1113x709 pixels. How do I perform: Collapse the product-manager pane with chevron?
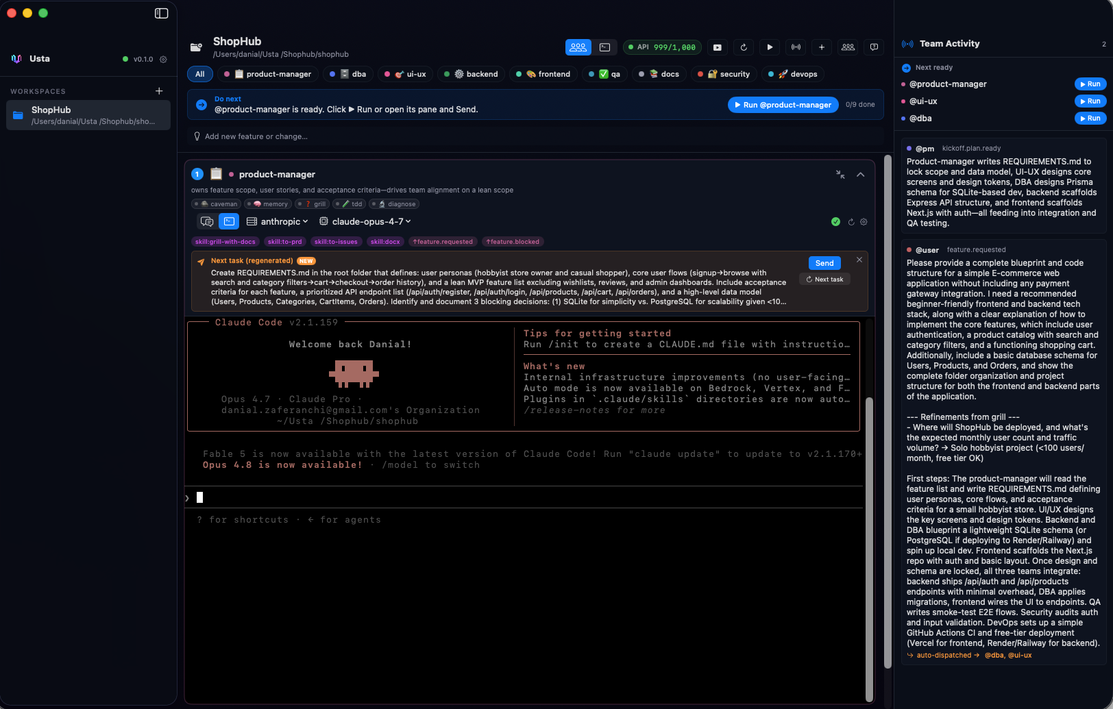coord(861,175)
